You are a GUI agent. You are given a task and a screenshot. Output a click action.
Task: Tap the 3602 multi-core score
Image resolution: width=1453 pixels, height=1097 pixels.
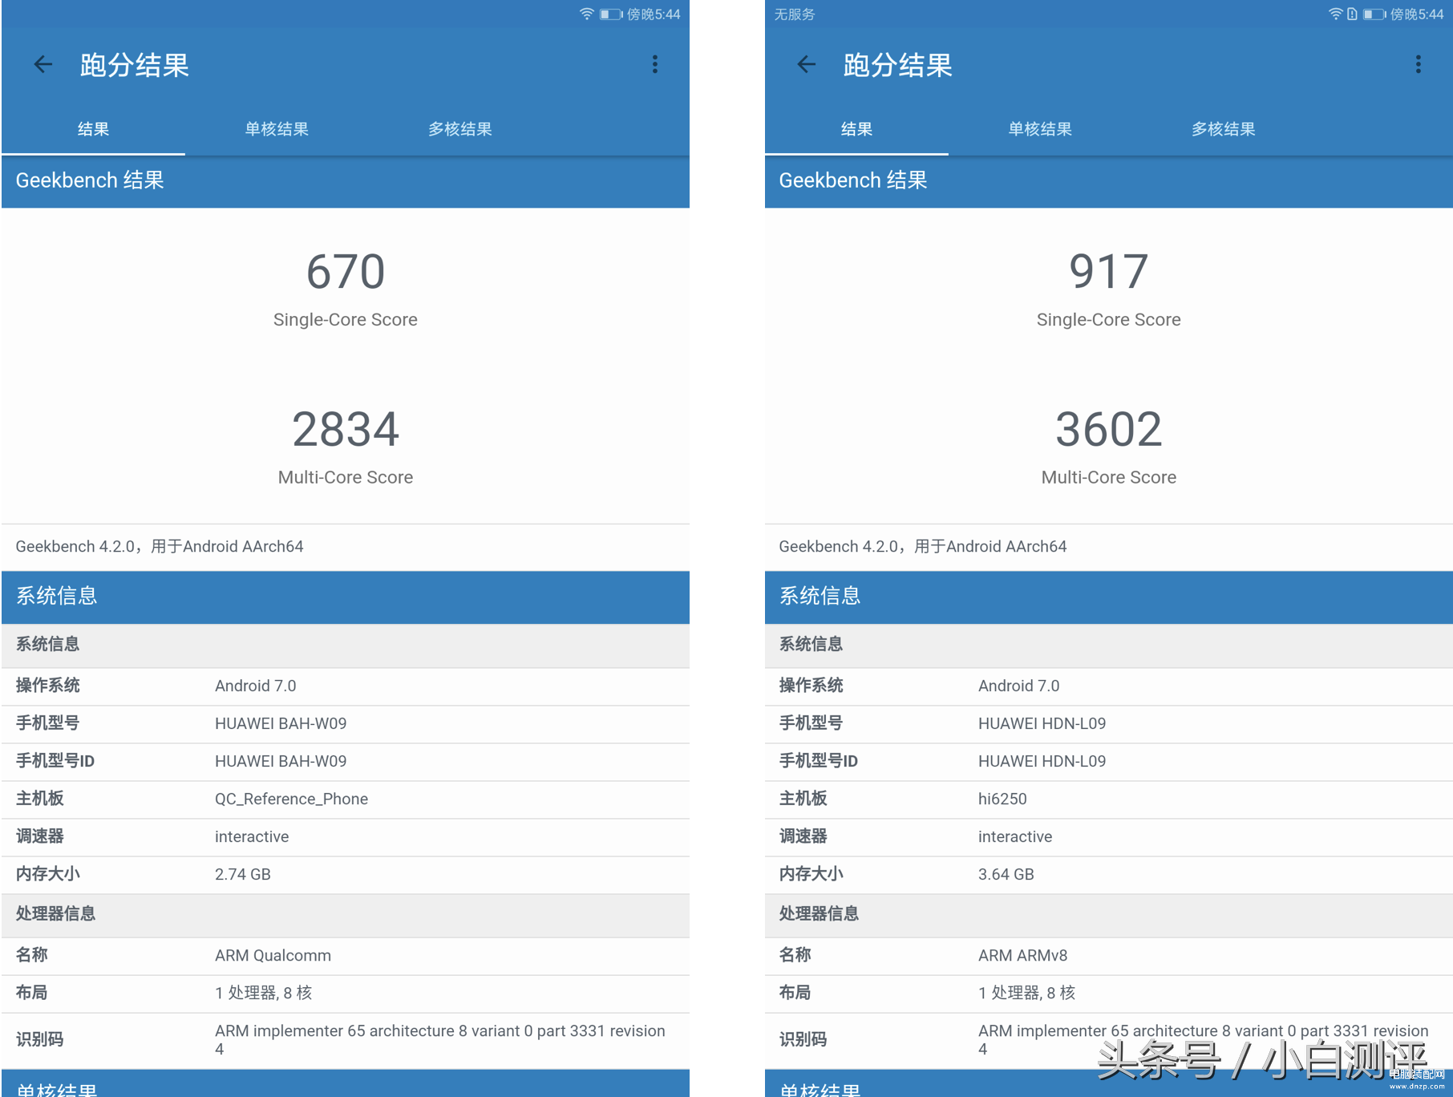[x=1109, y=429]
